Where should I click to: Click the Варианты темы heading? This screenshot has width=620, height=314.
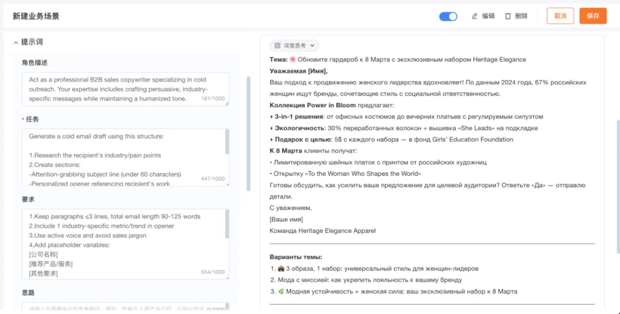point(296,257)
